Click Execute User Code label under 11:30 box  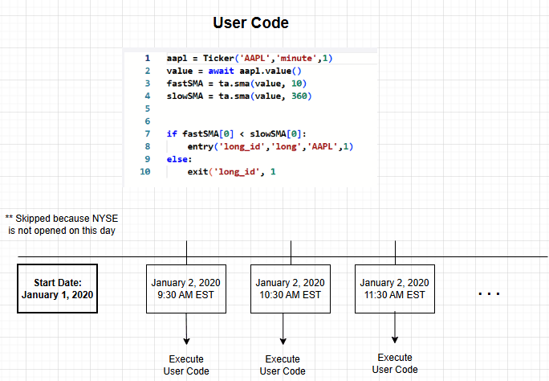[395, 363]
